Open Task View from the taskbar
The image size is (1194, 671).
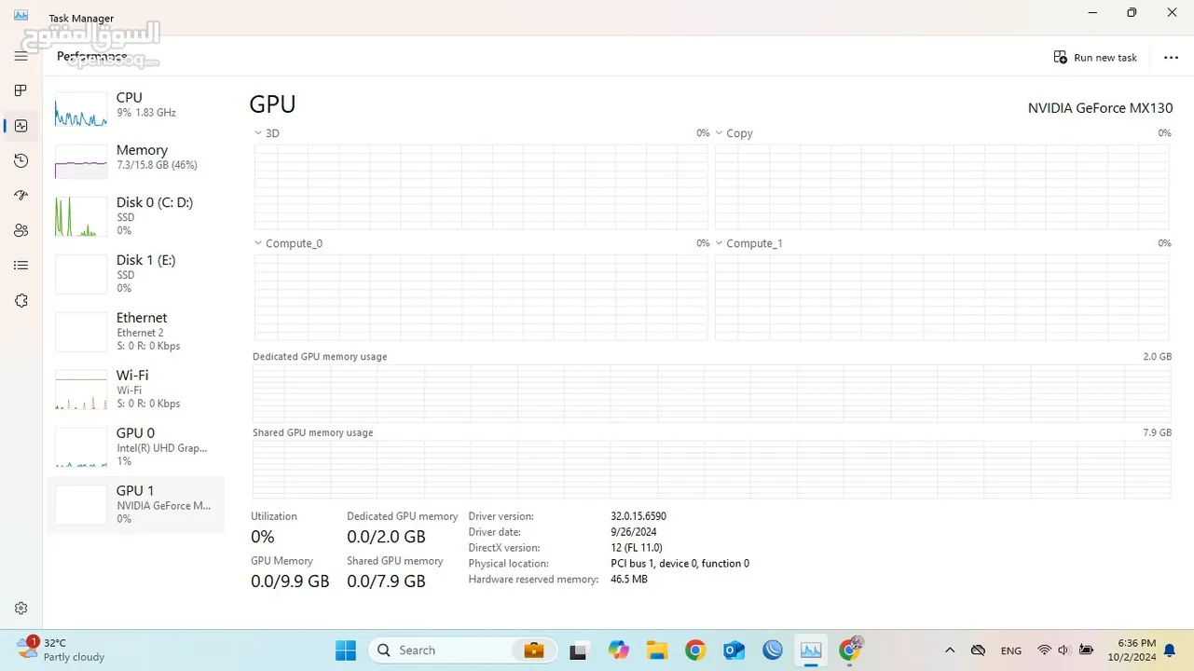(580, 650)
